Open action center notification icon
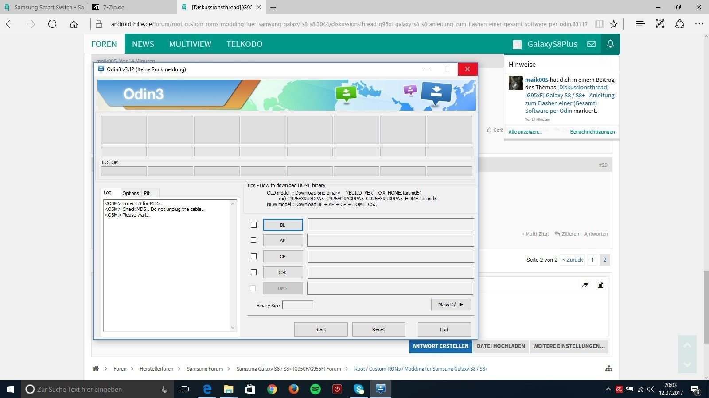This screenshot has width=709, height=398. [695, 390]
